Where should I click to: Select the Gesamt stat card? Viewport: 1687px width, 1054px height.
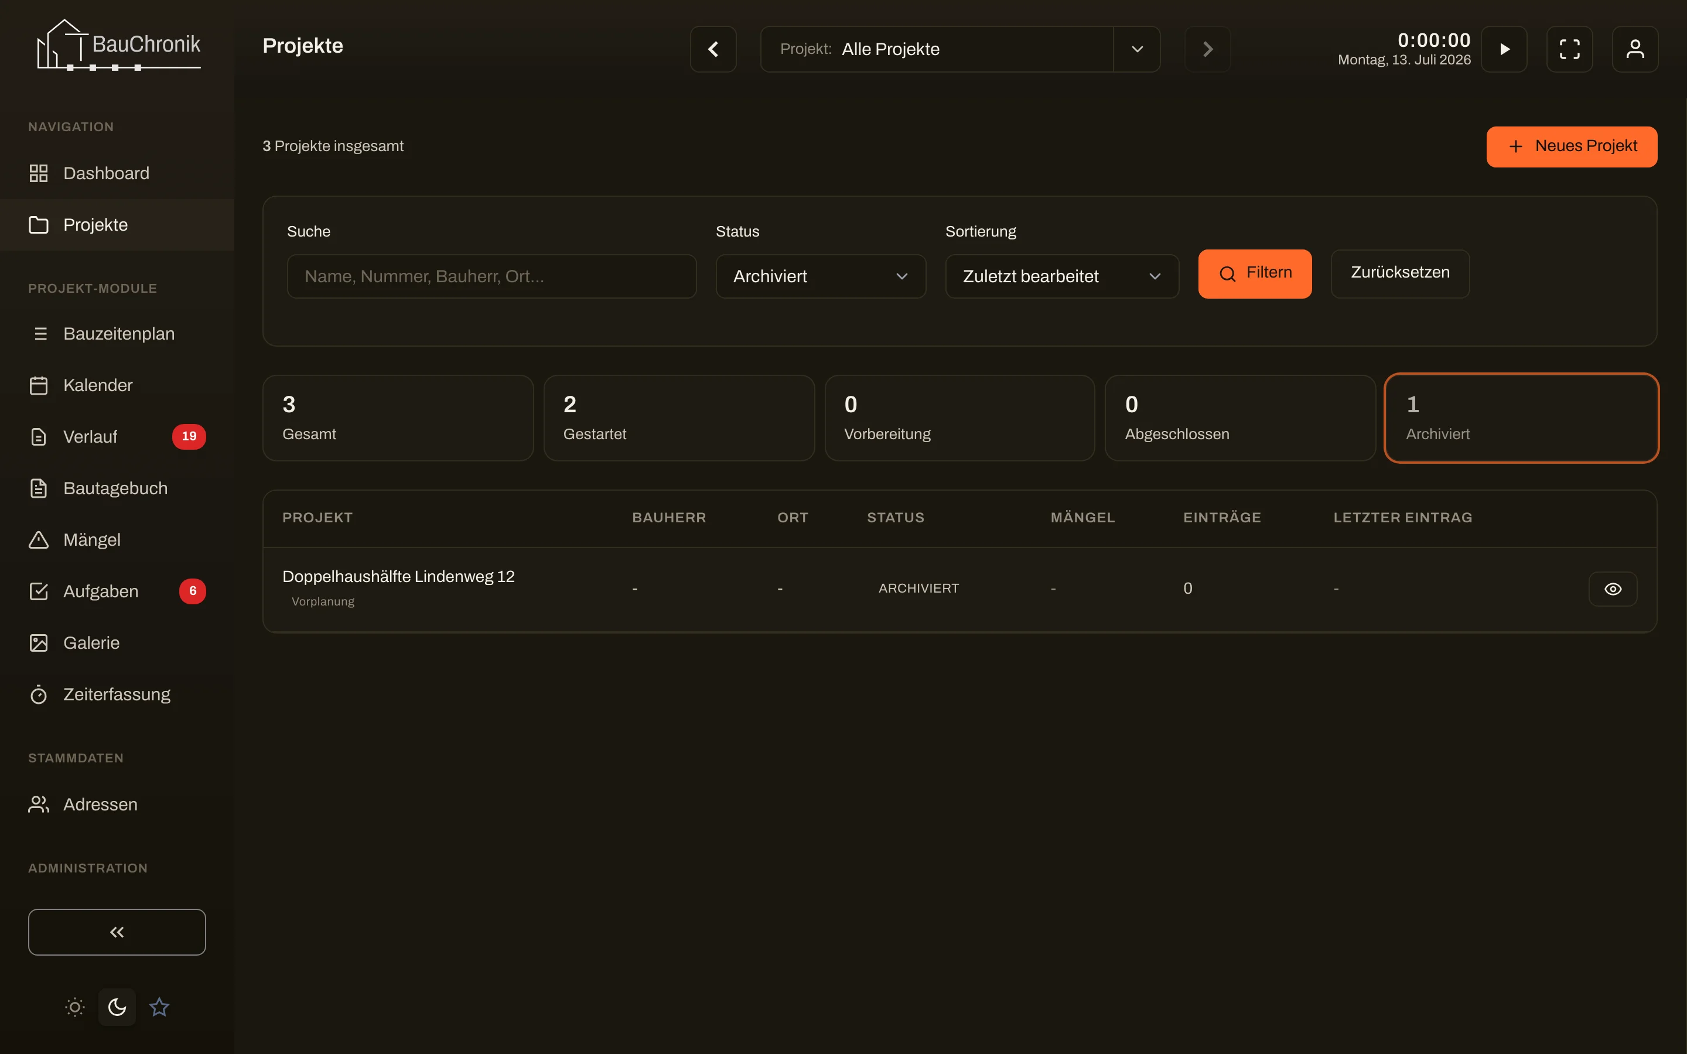pos(398,418)
